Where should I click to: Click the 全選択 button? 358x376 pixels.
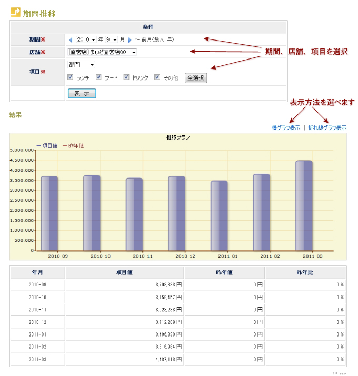pos(196,78)
